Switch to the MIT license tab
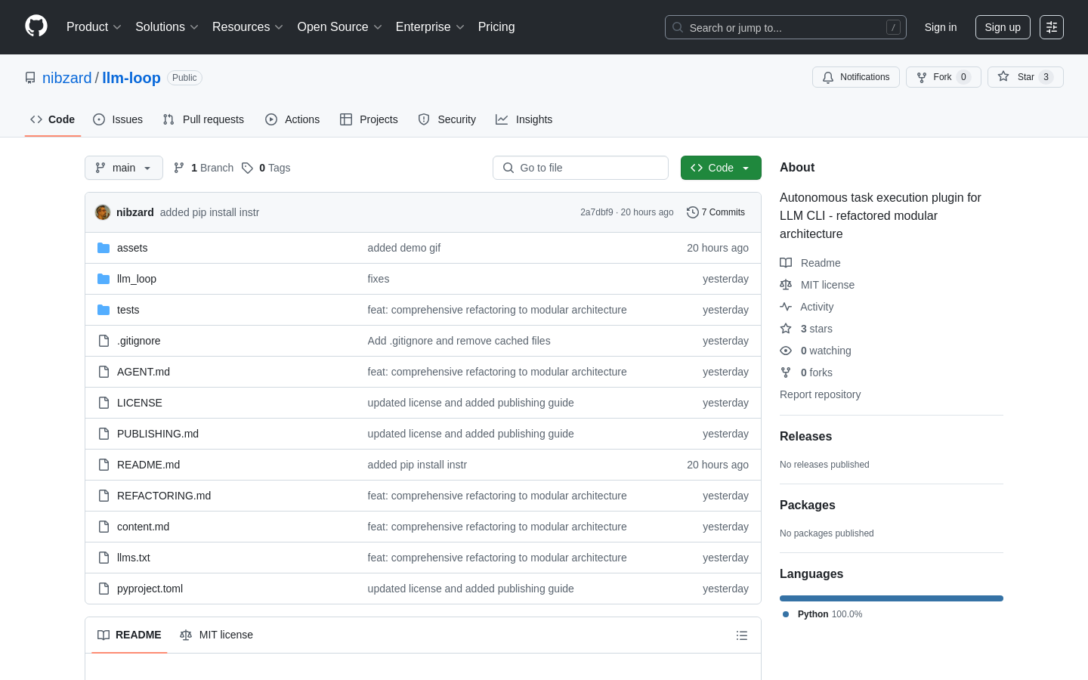Screen dimensions: 1088x680 [216, 635]
